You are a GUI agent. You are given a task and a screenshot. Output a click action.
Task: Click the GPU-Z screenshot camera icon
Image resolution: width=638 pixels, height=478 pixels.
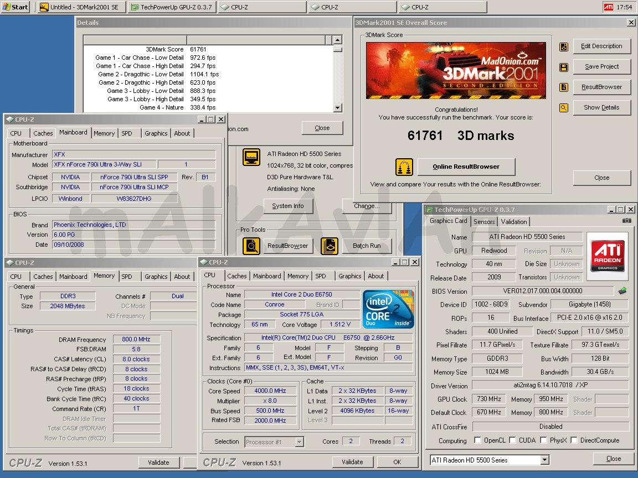(626, 221)
